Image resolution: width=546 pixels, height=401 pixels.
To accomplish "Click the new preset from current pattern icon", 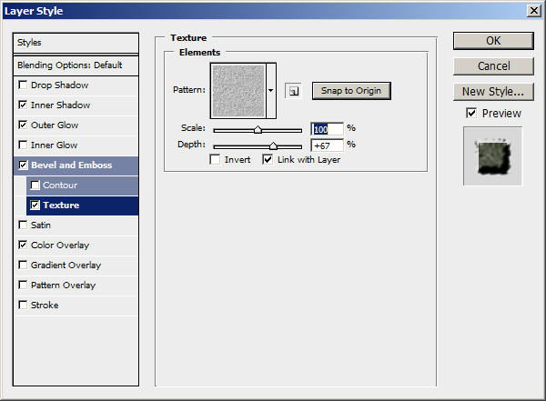I will tap(294, 91).
